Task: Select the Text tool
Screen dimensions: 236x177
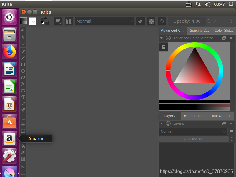Action: pyautogui.click(x=23, y=43)
